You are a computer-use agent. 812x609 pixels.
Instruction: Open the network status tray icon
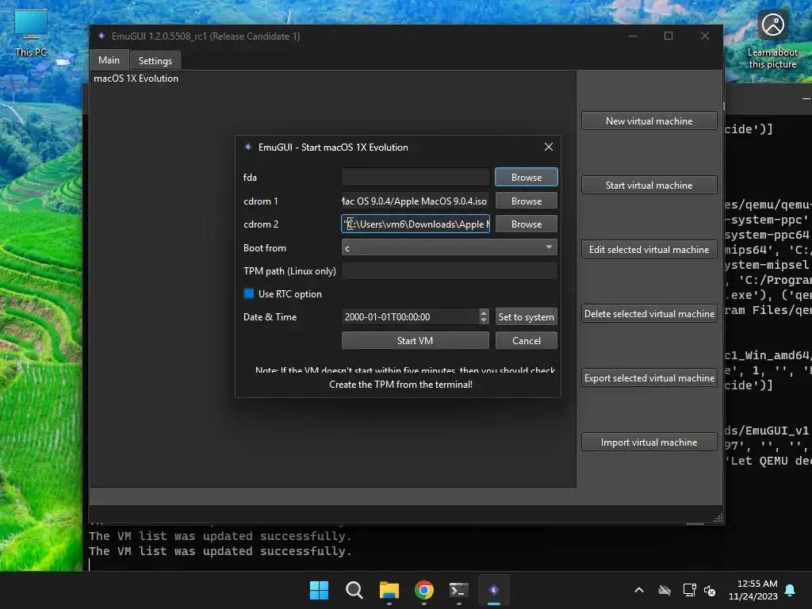[x=689, y=590]
